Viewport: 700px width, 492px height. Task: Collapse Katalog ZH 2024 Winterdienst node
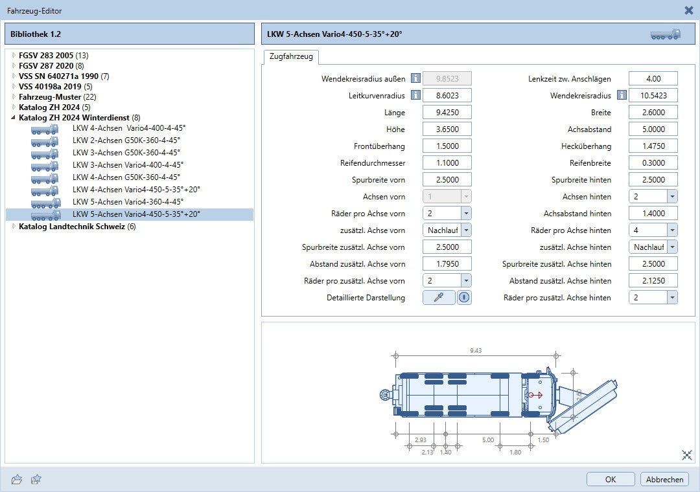pyautogui.click(x=13, y=118)
